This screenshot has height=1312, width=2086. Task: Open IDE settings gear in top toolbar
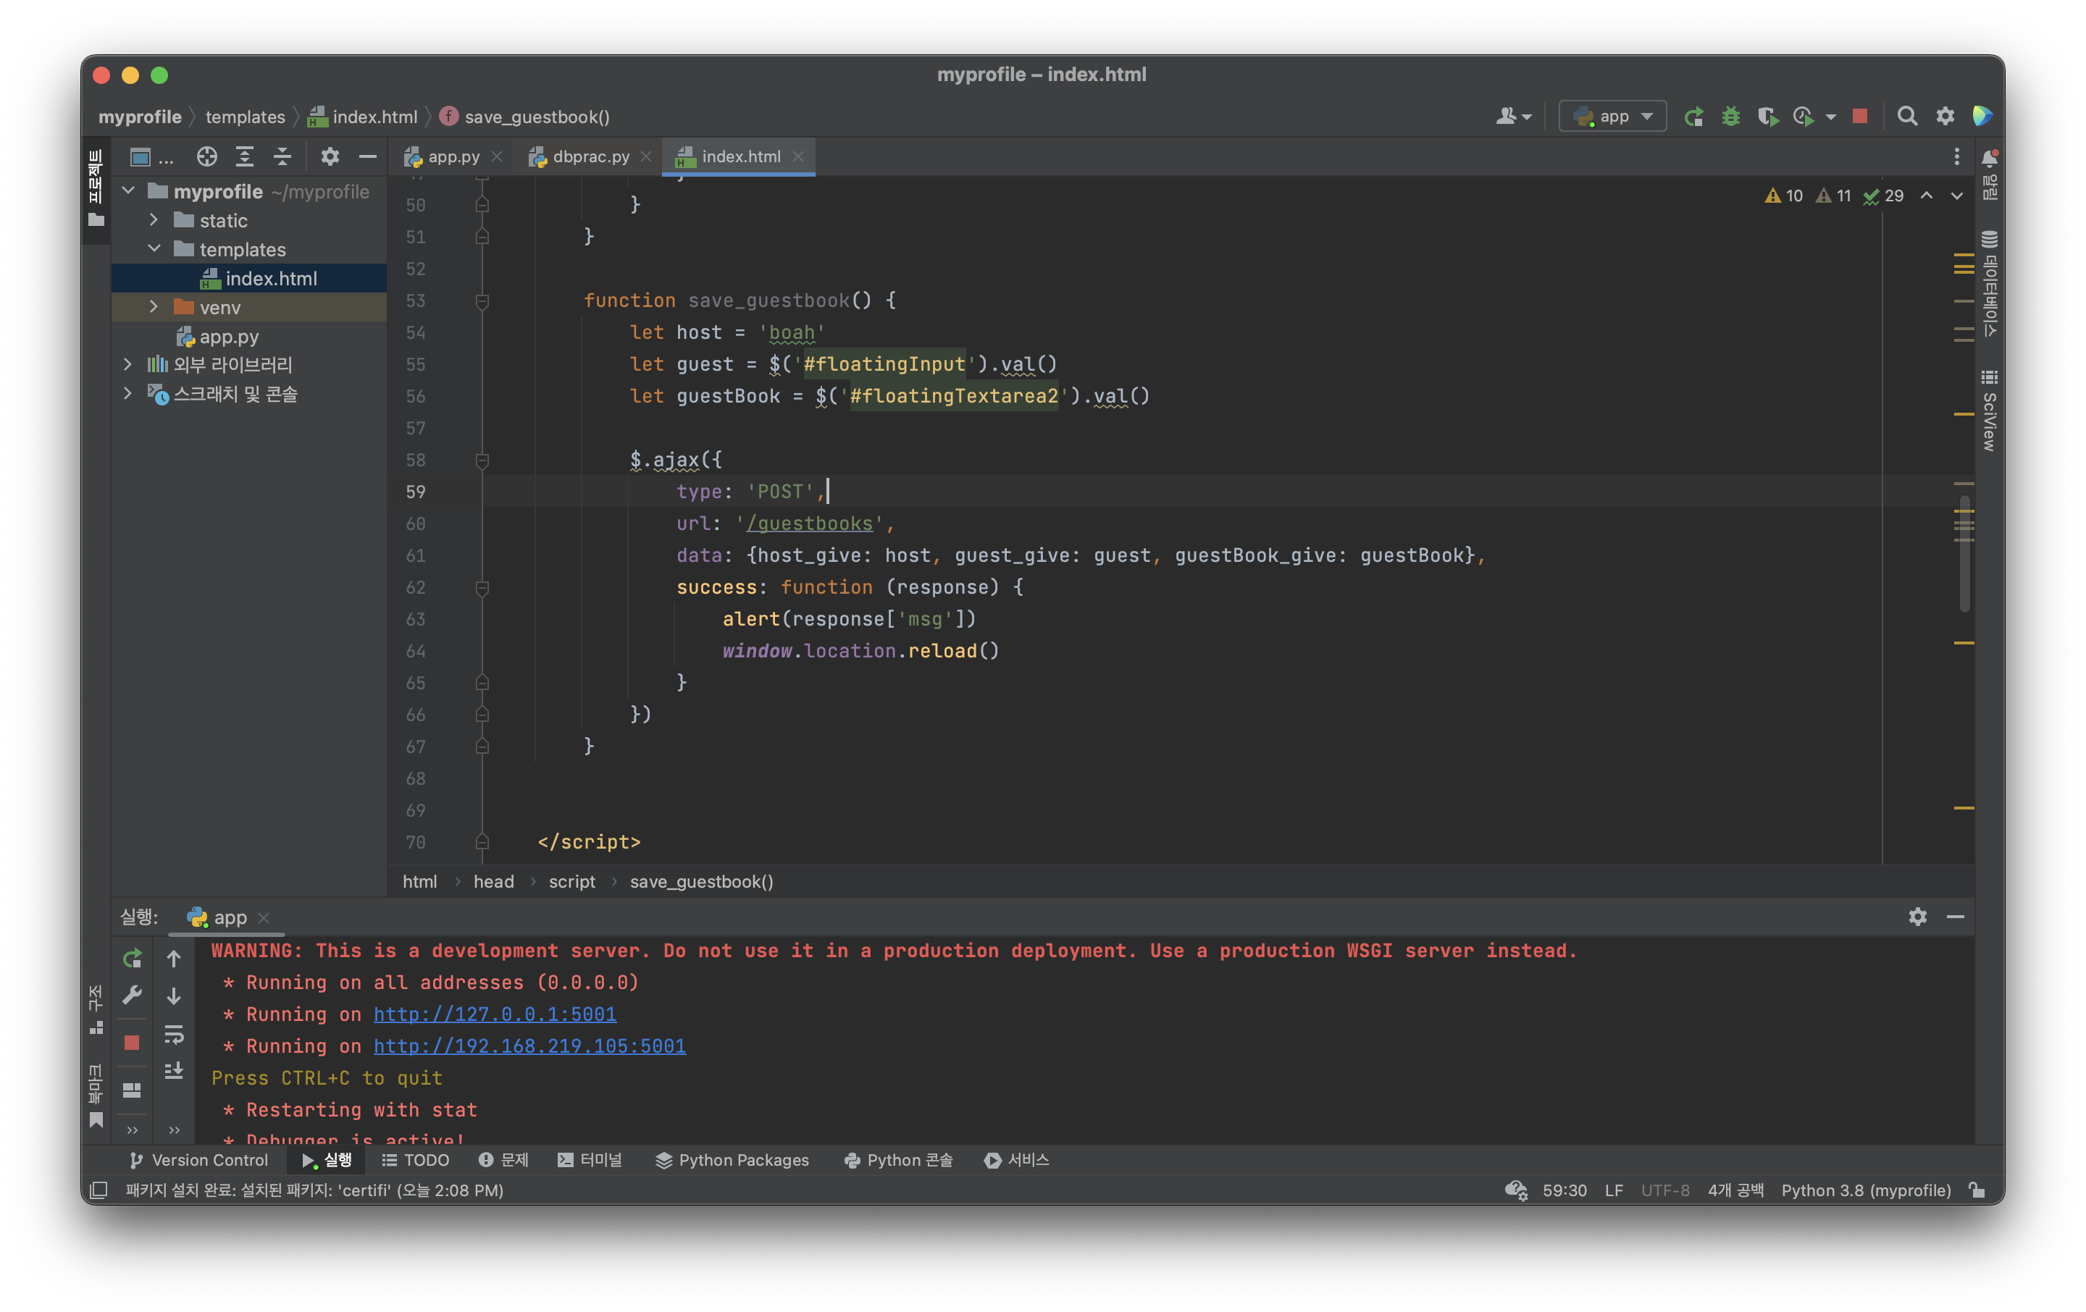[x=1945, y=116]
